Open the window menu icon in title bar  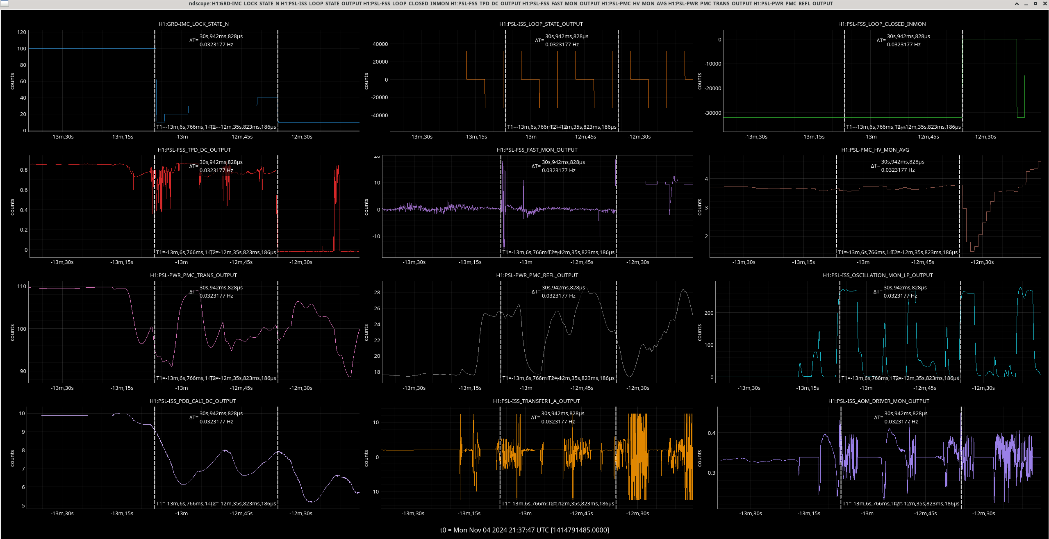click(4, 3)
